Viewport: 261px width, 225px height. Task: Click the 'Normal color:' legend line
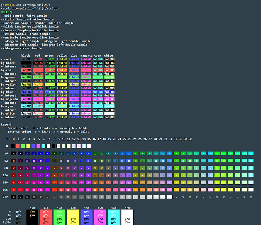[x=47, y=128]
